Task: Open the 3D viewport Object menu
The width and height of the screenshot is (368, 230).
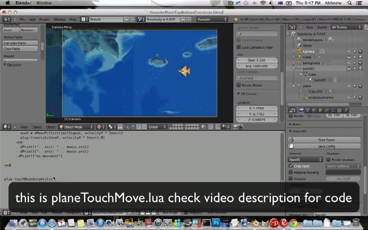Action: point(51,127)
